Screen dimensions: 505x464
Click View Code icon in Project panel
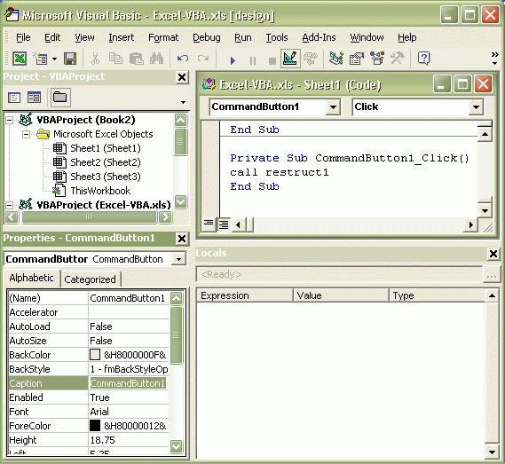tap(14, 98)
